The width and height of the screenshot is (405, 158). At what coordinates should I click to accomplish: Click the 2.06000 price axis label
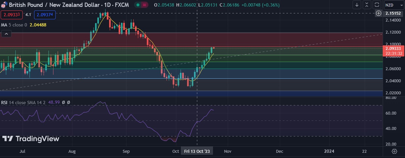(x=393, y=69)
